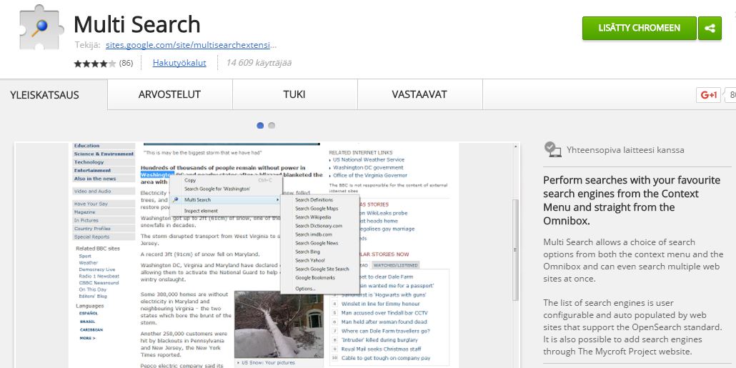This screenshot has width=736, height=368.
Task: Click 'Intruder' killed during burglary story
Action: click(x=379, y=340)
